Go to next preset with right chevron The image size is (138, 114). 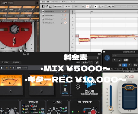click(119, 60)
